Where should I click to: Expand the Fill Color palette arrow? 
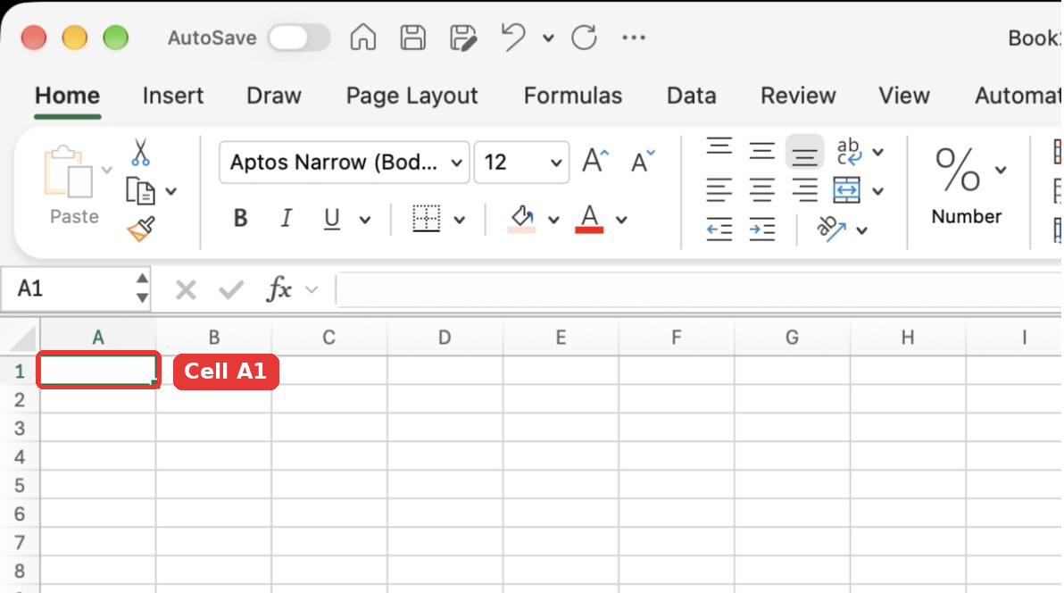[553, 220]
